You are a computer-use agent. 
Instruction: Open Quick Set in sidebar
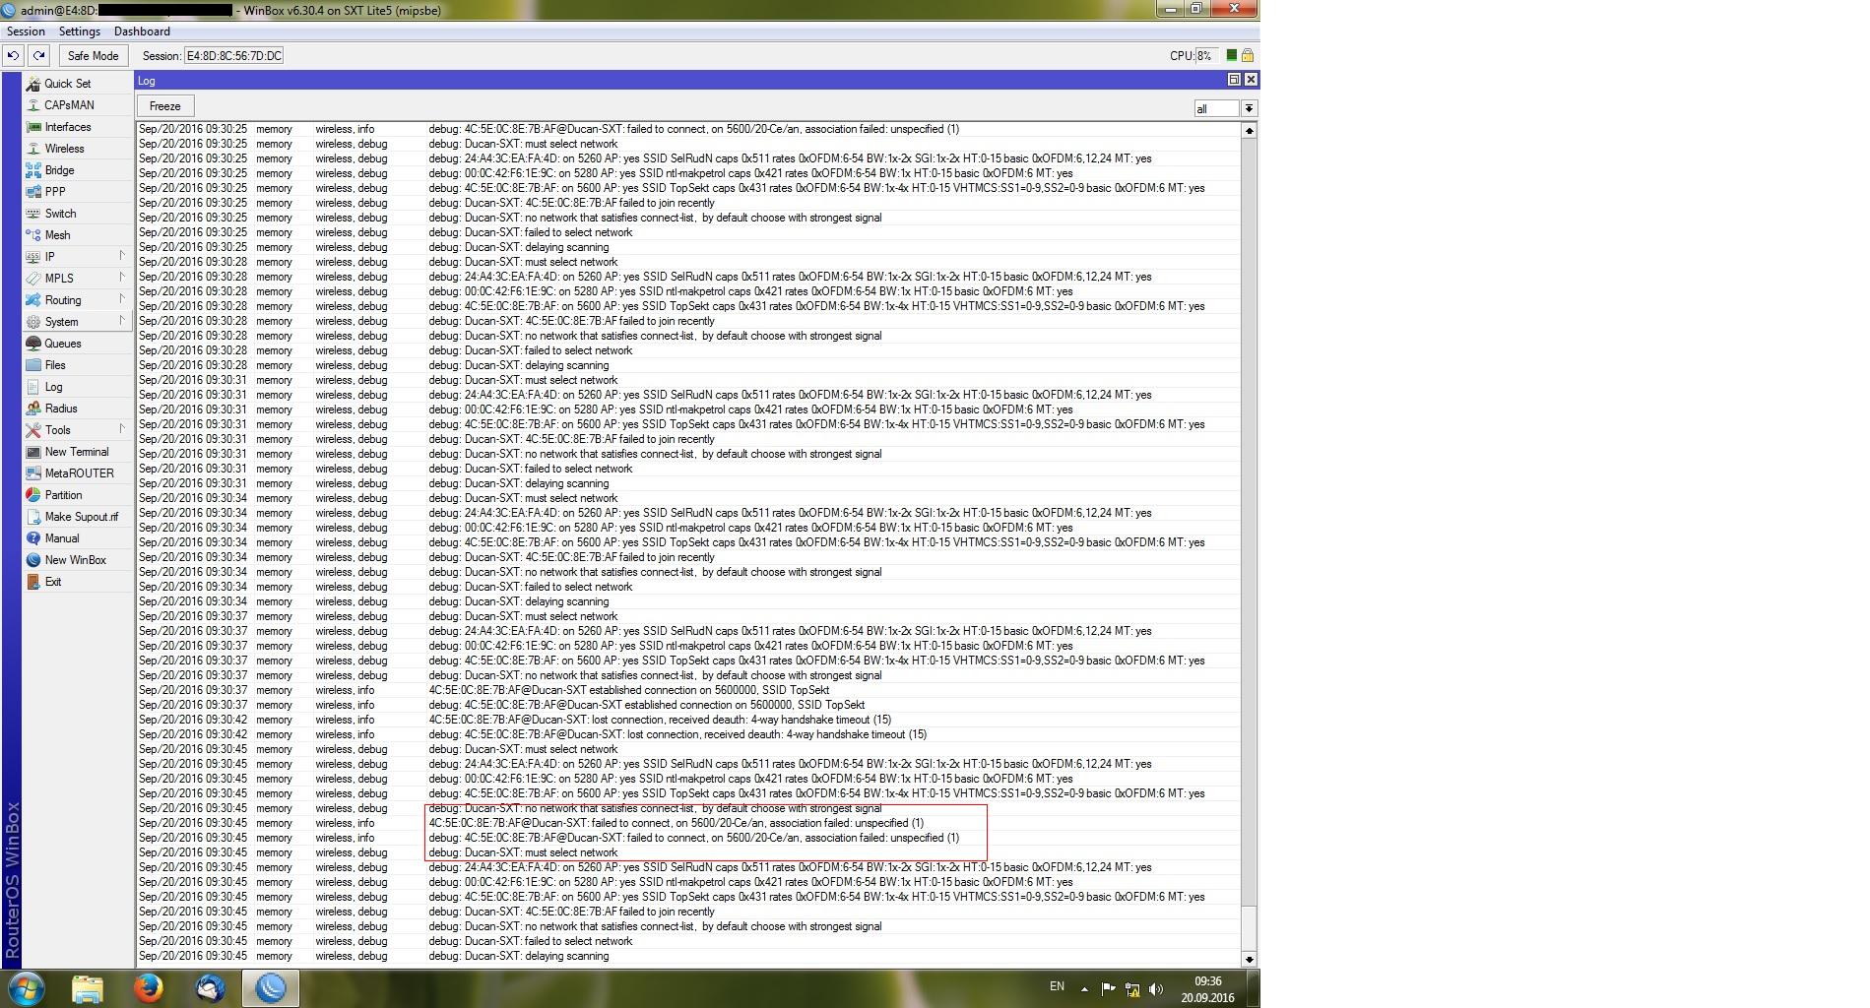pyautogui.click(x=67, y=84)
